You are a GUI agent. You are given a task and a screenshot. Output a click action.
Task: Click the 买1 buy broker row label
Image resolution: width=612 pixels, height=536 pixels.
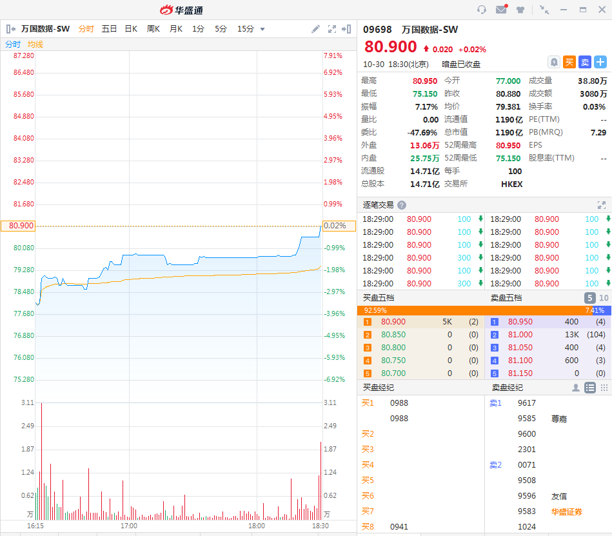[x=368, y=403]
